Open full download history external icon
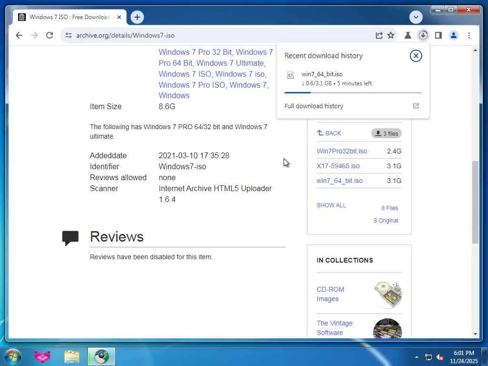488x366 pixels. (x=416, y=106)
